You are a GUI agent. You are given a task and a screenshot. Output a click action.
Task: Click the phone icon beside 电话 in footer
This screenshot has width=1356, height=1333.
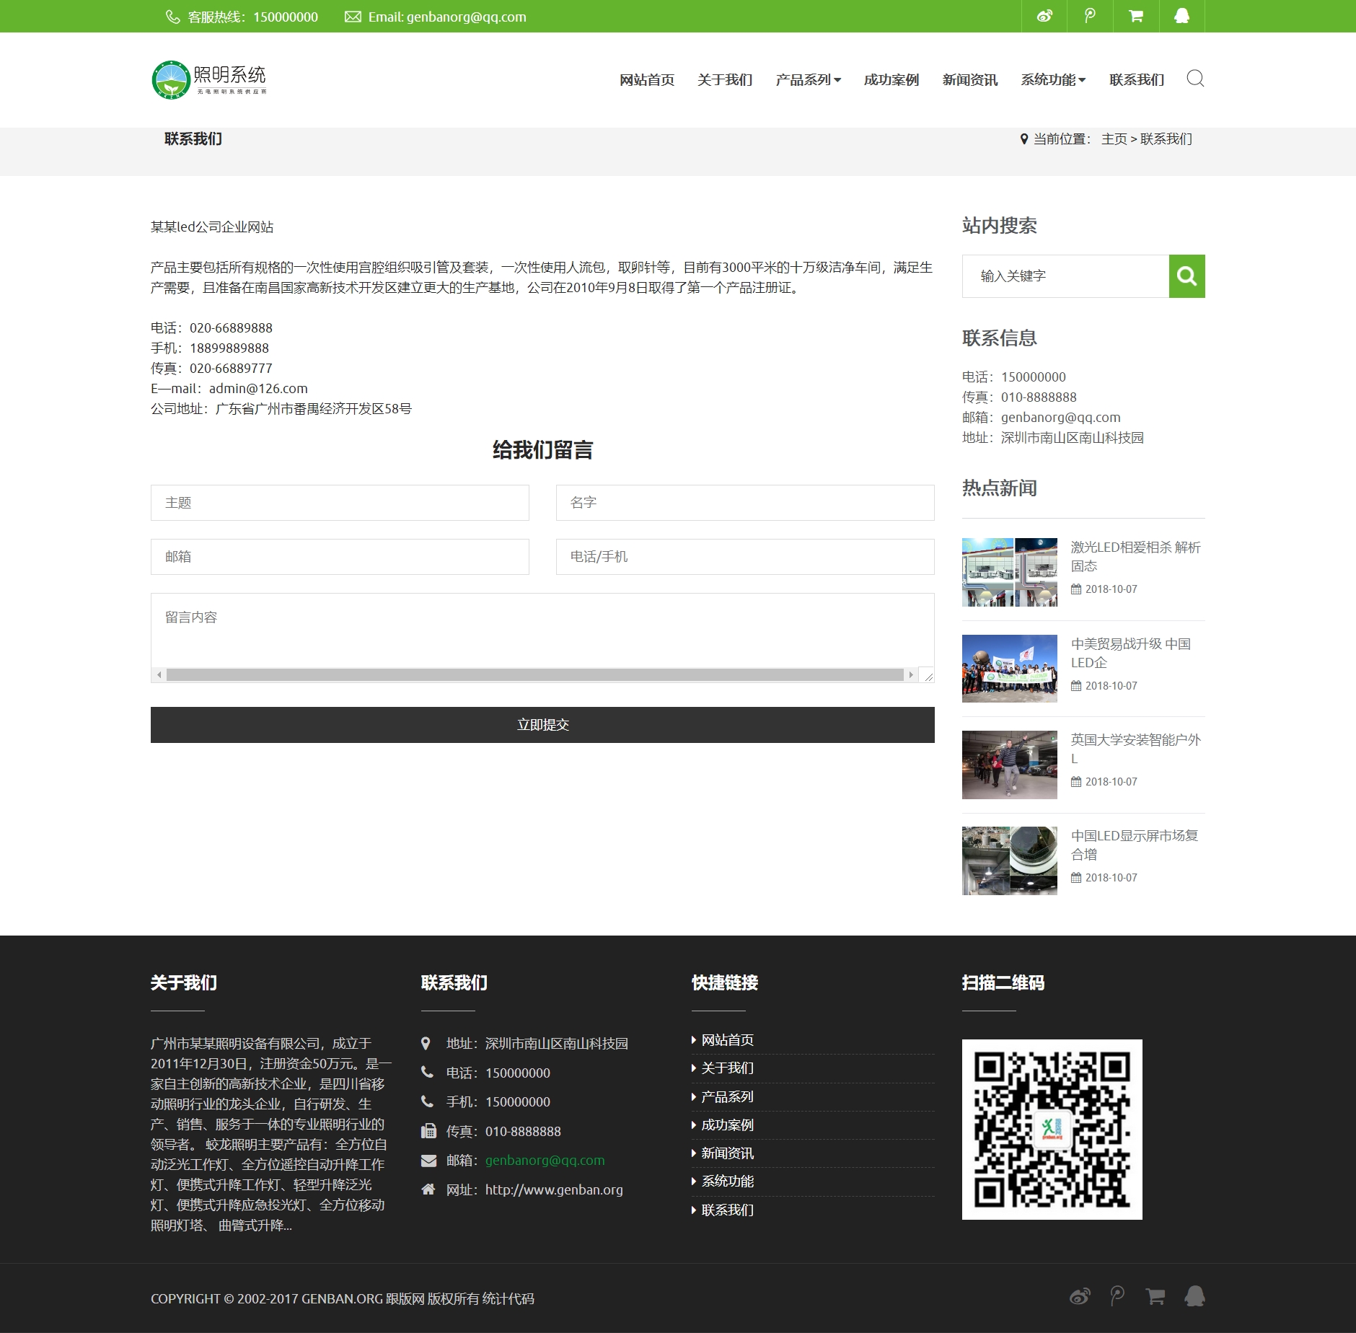click(426, 1073)
